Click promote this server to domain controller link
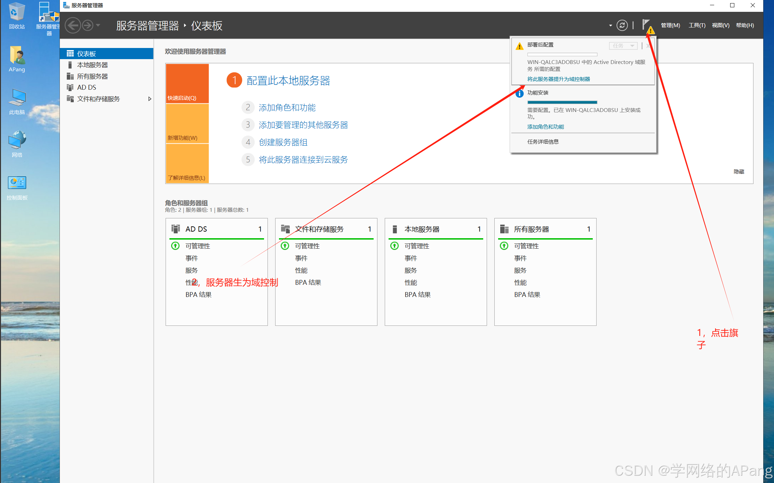This screenshot has width=774, height=483. [x=558, y=79]
